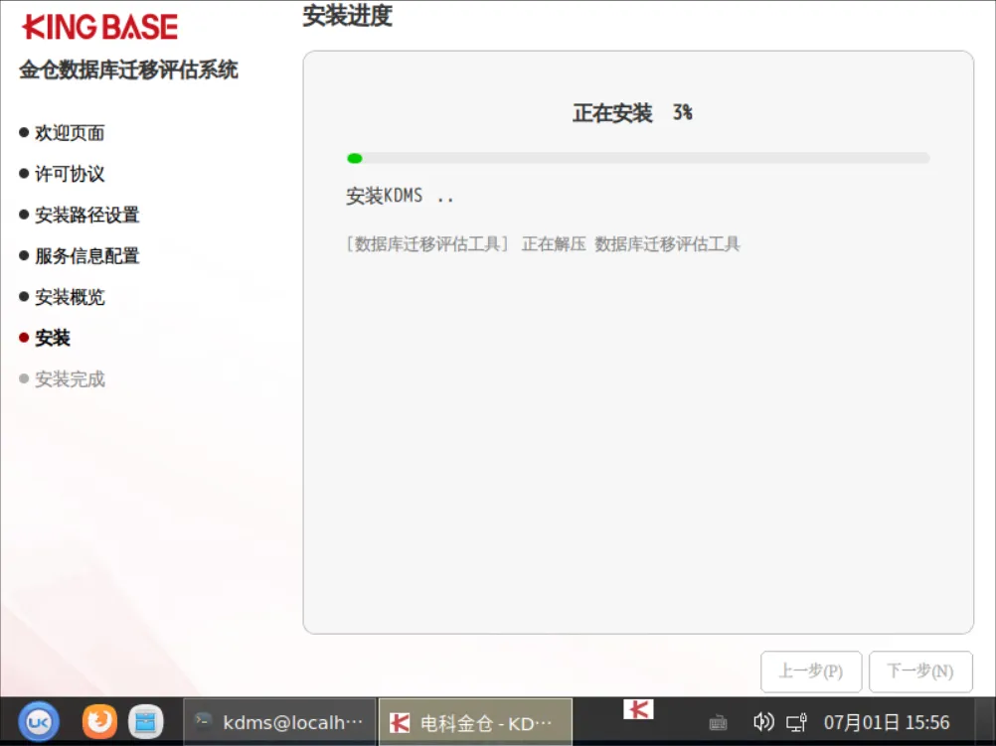Image resolution: width=996 pixels, height=746 pixels.
Task: Open the keyboard input method icon
Action: click(718, 722)
